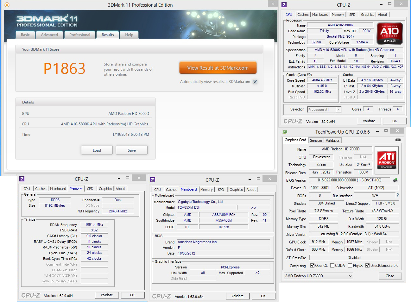Click the mainboard Model field F2A85XM-D3H
411x302 pixels.
206,208
